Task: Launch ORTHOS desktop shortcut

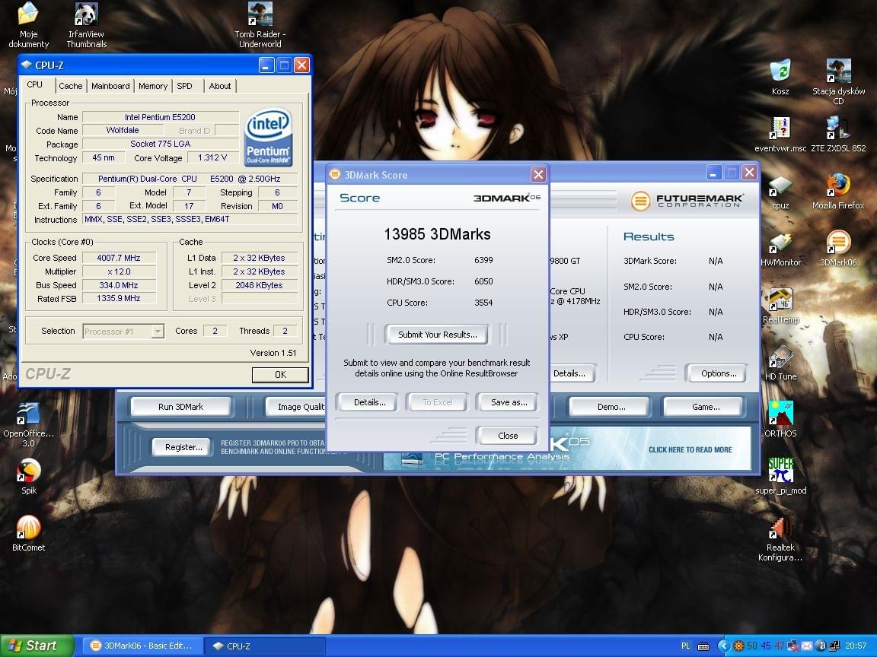Action: tap(780, 420)
